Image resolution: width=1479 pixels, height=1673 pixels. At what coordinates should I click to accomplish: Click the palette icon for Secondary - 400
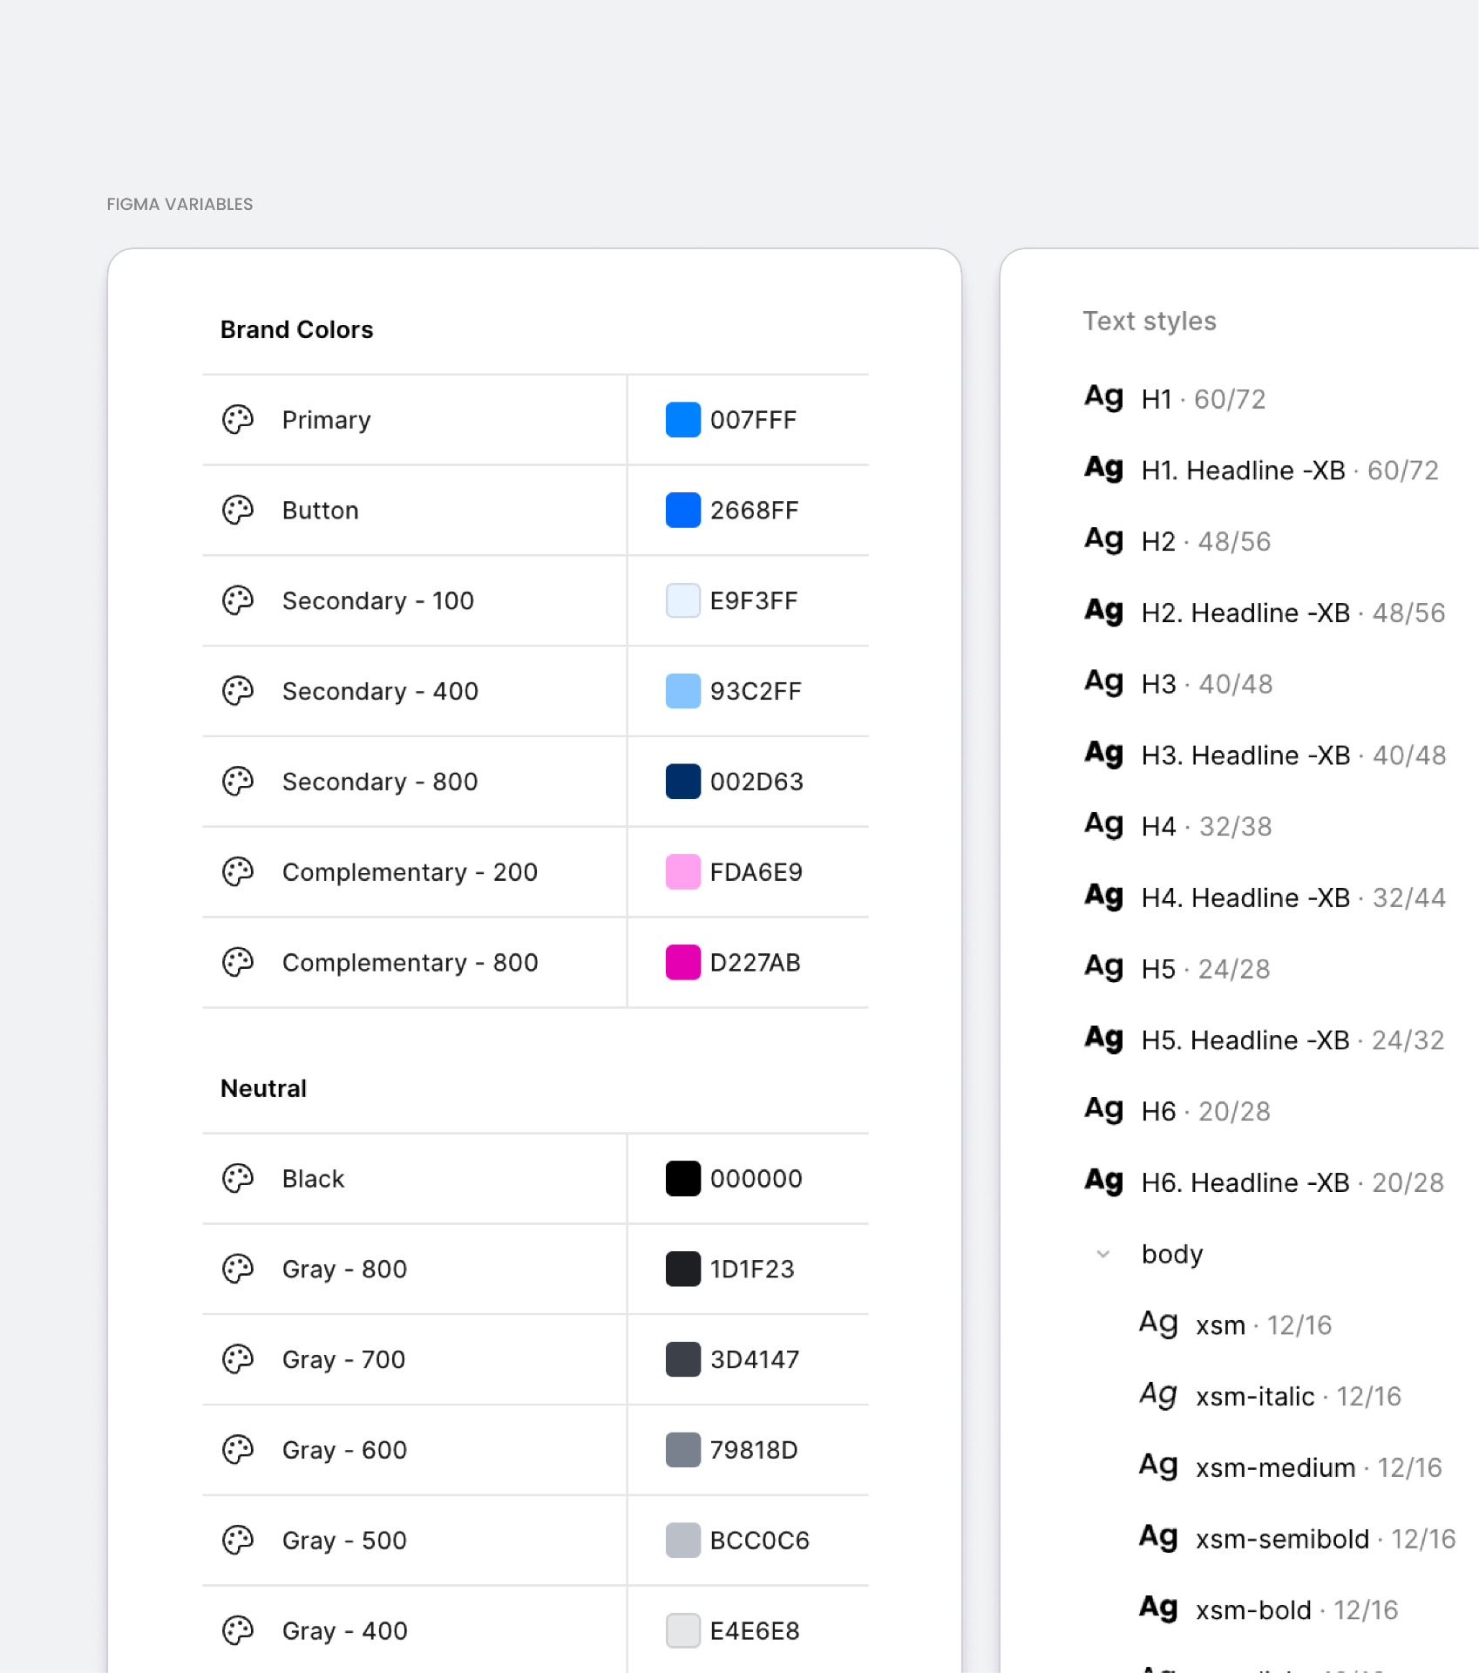point(238,691)
